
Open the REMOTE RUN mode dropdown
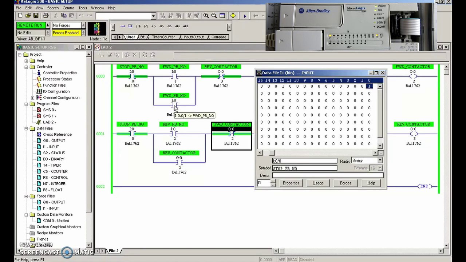[47, 25]
